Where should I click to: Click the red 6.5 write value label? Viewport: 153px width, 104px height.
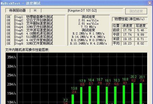[82, 84]
